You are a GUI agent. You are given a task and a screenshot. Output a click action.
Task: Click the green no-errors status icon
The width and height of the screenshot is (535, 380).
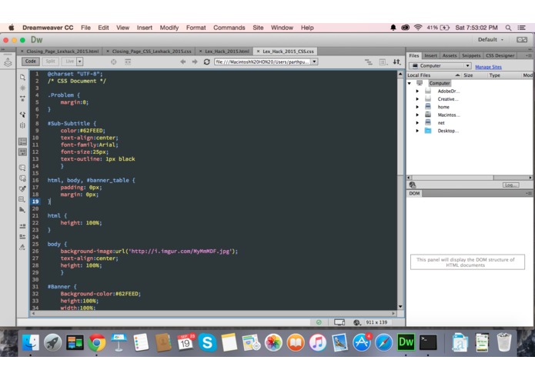coord(319,322)
